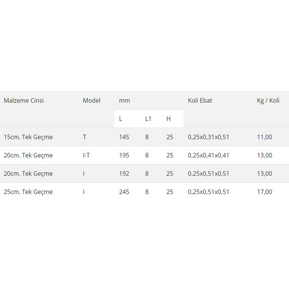The width and height of the screenshot is (289, 289).
Task: Click the Kg / Koli header
Action: (x=268, y=101)
